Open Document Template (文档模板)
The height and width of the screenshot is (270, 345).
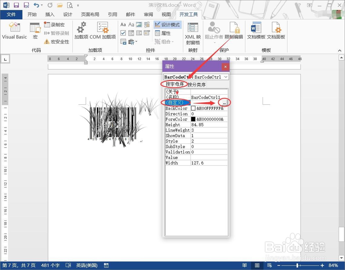pyautogui.click(x=256, y=31)
